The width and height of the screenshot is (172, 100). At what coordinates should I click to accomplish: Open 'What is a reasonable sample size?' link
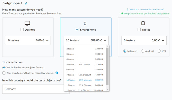[147, 10]
